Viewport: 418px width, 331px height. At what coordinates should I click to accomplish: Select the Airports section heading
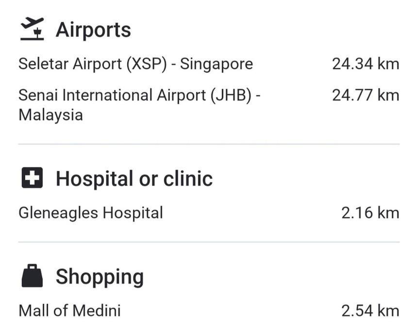pos(93,30)
